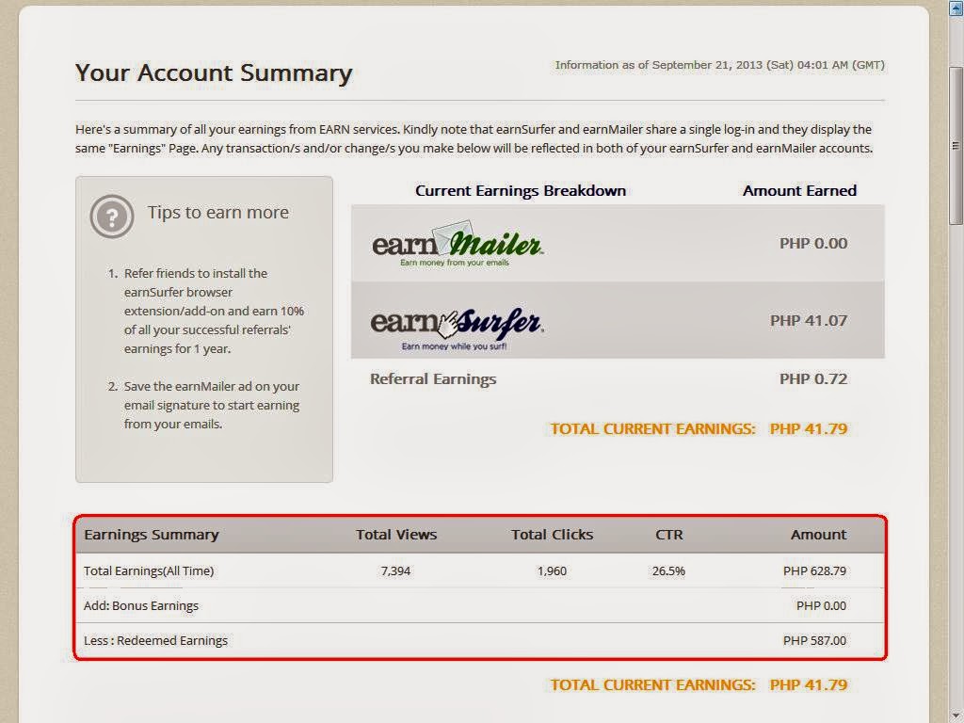Open the TOTAL CURRENT EARNINGS link
Viewport: 964px width, 723px height.
pyautogui.click(x=651, y=428)
